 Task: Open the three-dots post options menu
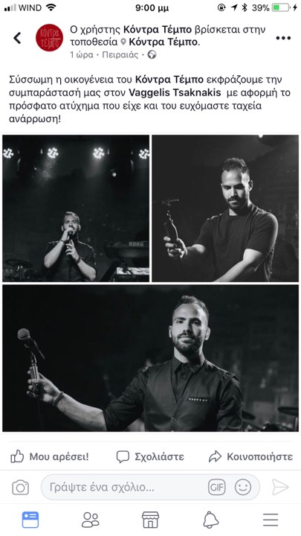tap(283, 38)
